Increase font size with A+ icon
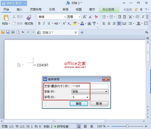This screenshot has width=151, height=129. [x=85, y=17]
